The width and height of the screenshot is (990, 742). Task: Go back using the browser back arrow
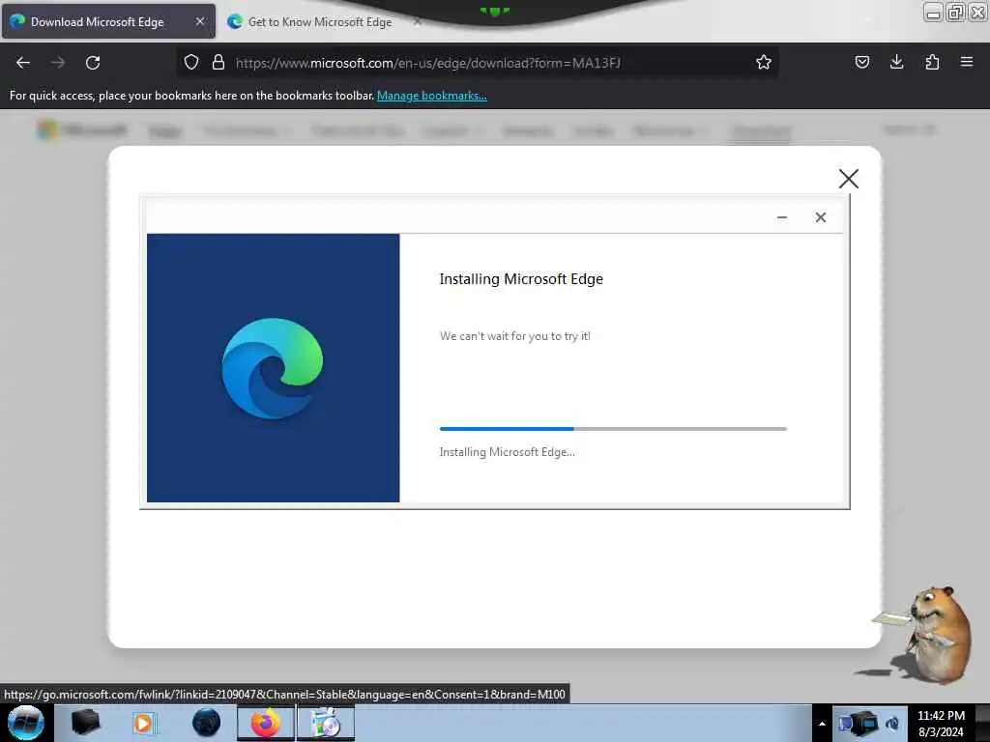click(23, 63)
